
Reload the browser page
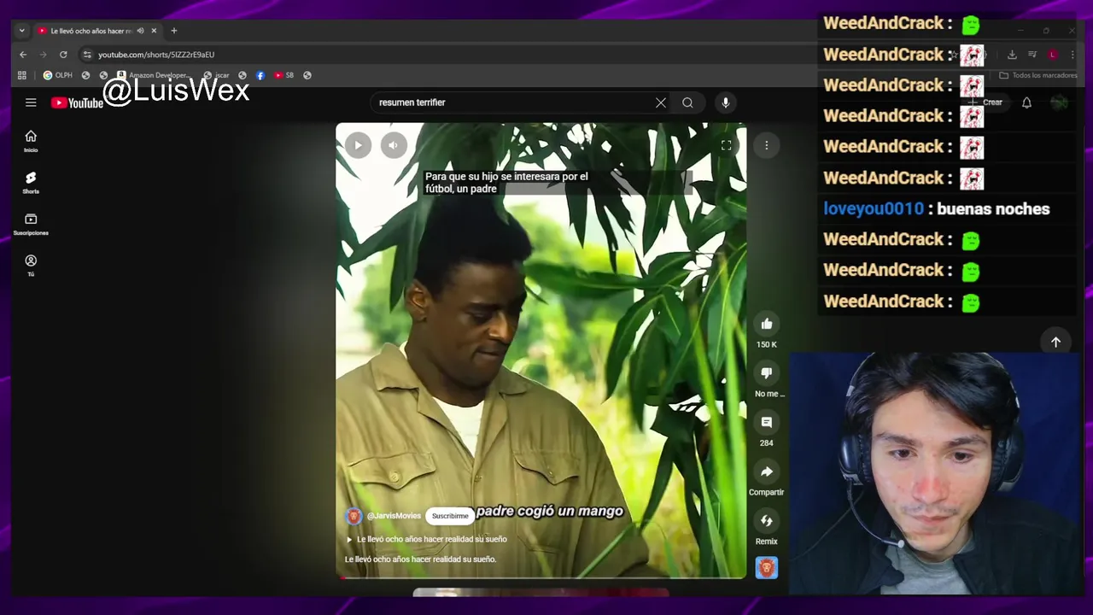tap(63, 55)
